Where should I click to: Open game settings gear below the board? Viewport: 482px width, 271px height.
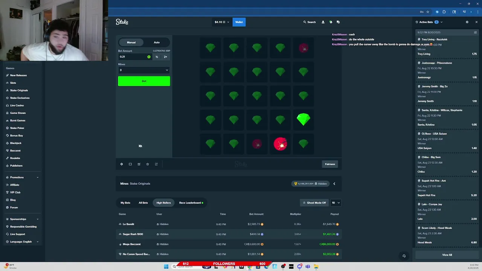coord(122,164)
